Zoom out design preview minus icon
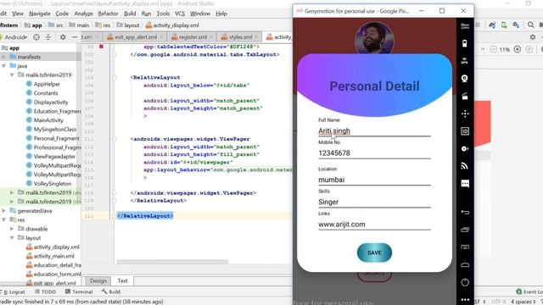The height and width of the screenshot is (305, 543). coord(494,49)
